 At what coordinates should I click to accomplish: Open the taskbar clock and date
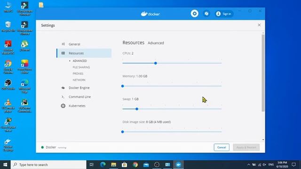[x=282, y=165]
